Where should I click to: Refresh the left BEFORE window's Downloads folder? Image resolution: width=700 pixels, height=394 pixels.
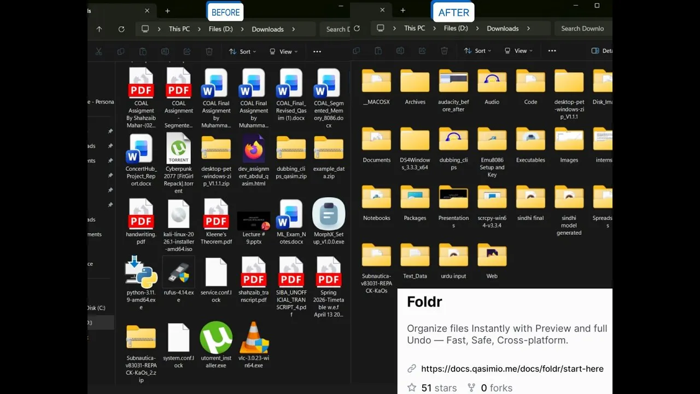pos(121,29)
